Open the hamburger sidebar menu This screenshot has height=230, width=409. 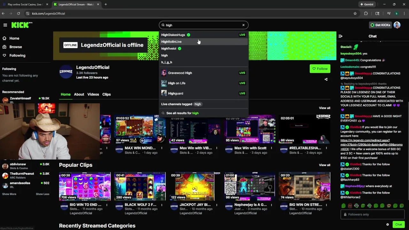5,25
